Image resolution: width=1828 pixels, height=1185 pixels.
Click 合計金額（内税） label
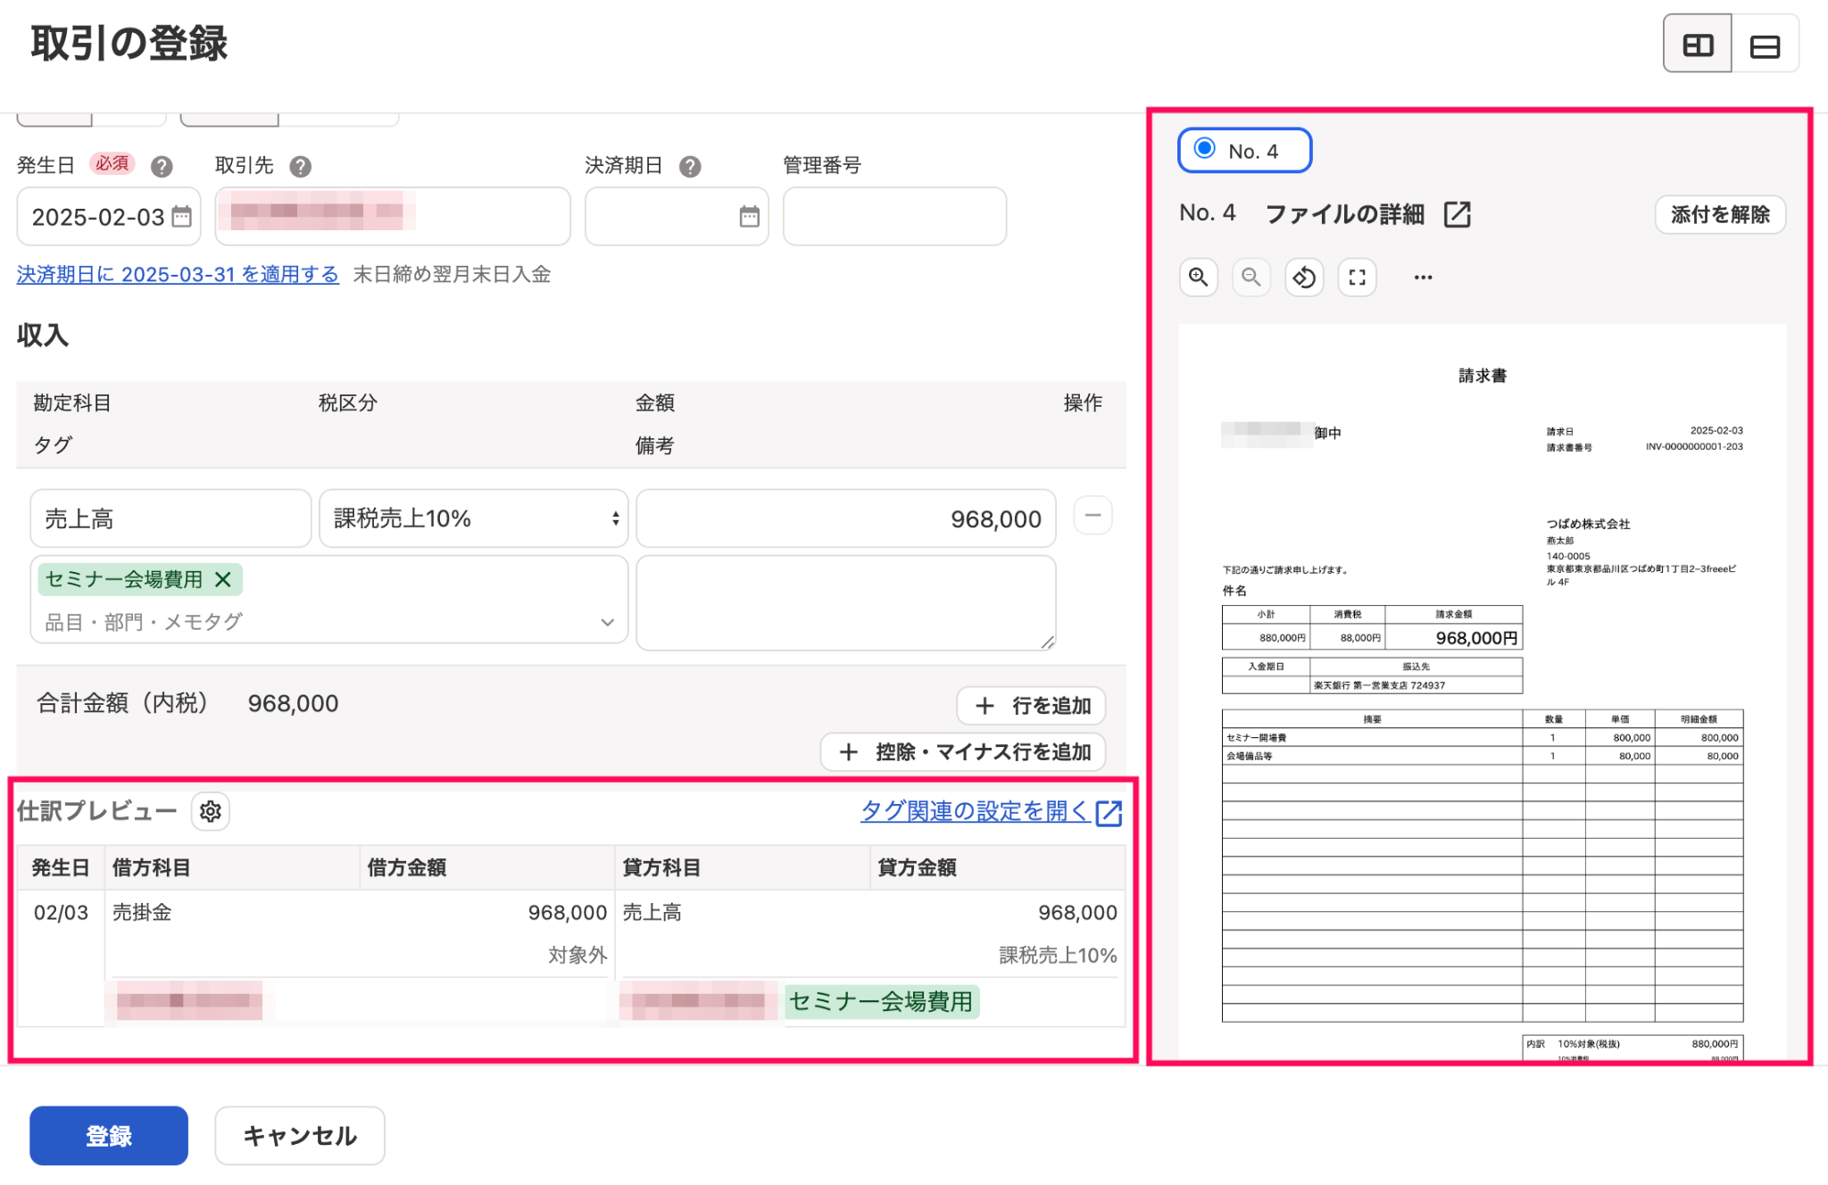click(122, 703)
